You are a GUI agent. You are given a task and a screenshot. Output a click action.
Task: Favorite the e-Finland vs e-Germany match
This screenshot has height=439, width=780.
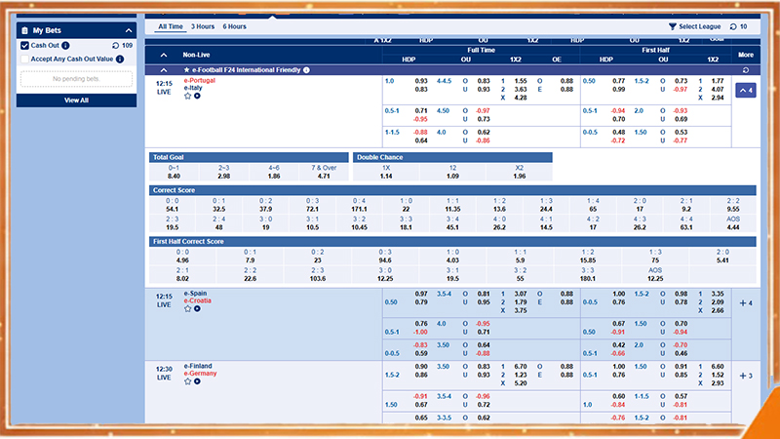(187, 381)
